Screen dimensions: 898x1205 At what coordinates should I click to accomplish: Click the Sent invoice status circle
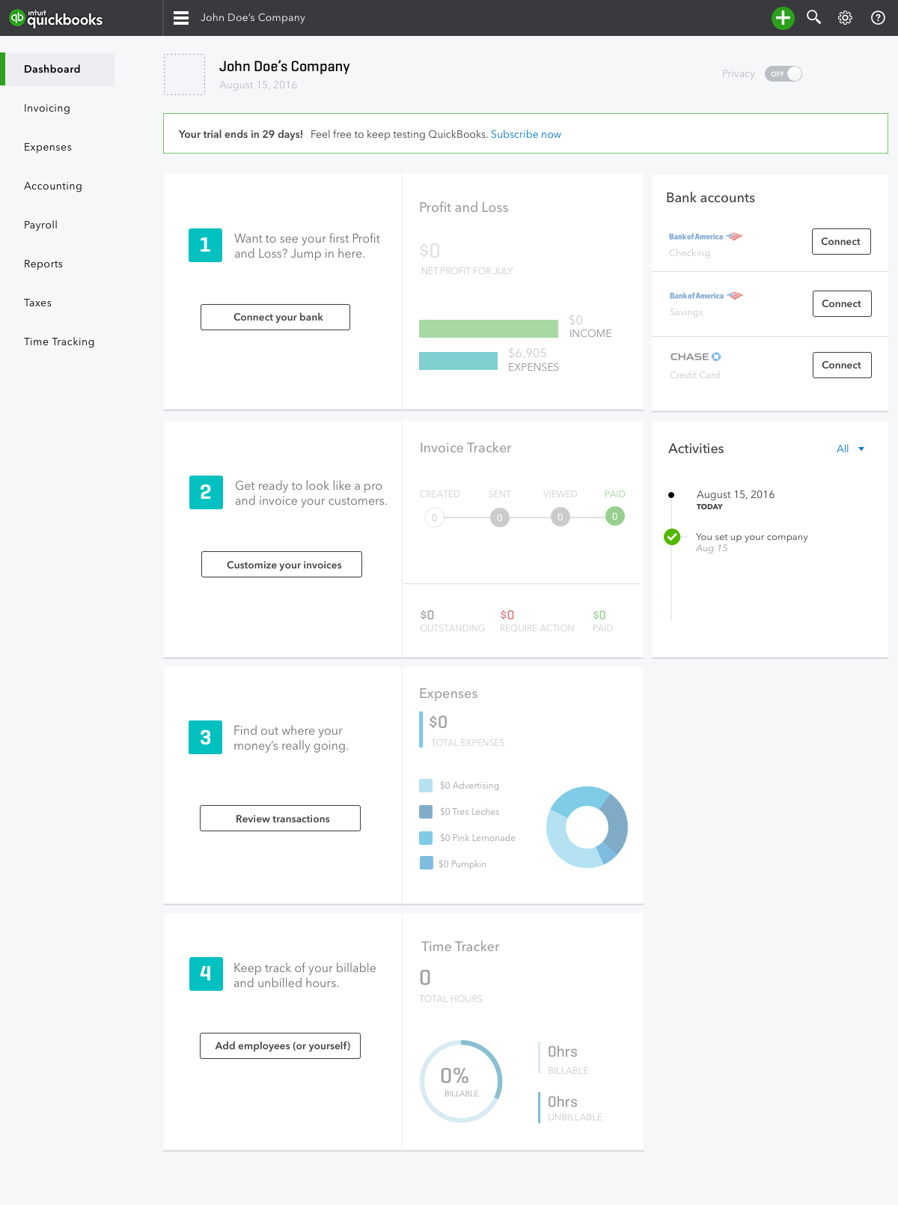(x=500, y=517)
